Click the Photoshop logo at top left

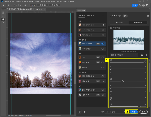click(x=2, y=1)
